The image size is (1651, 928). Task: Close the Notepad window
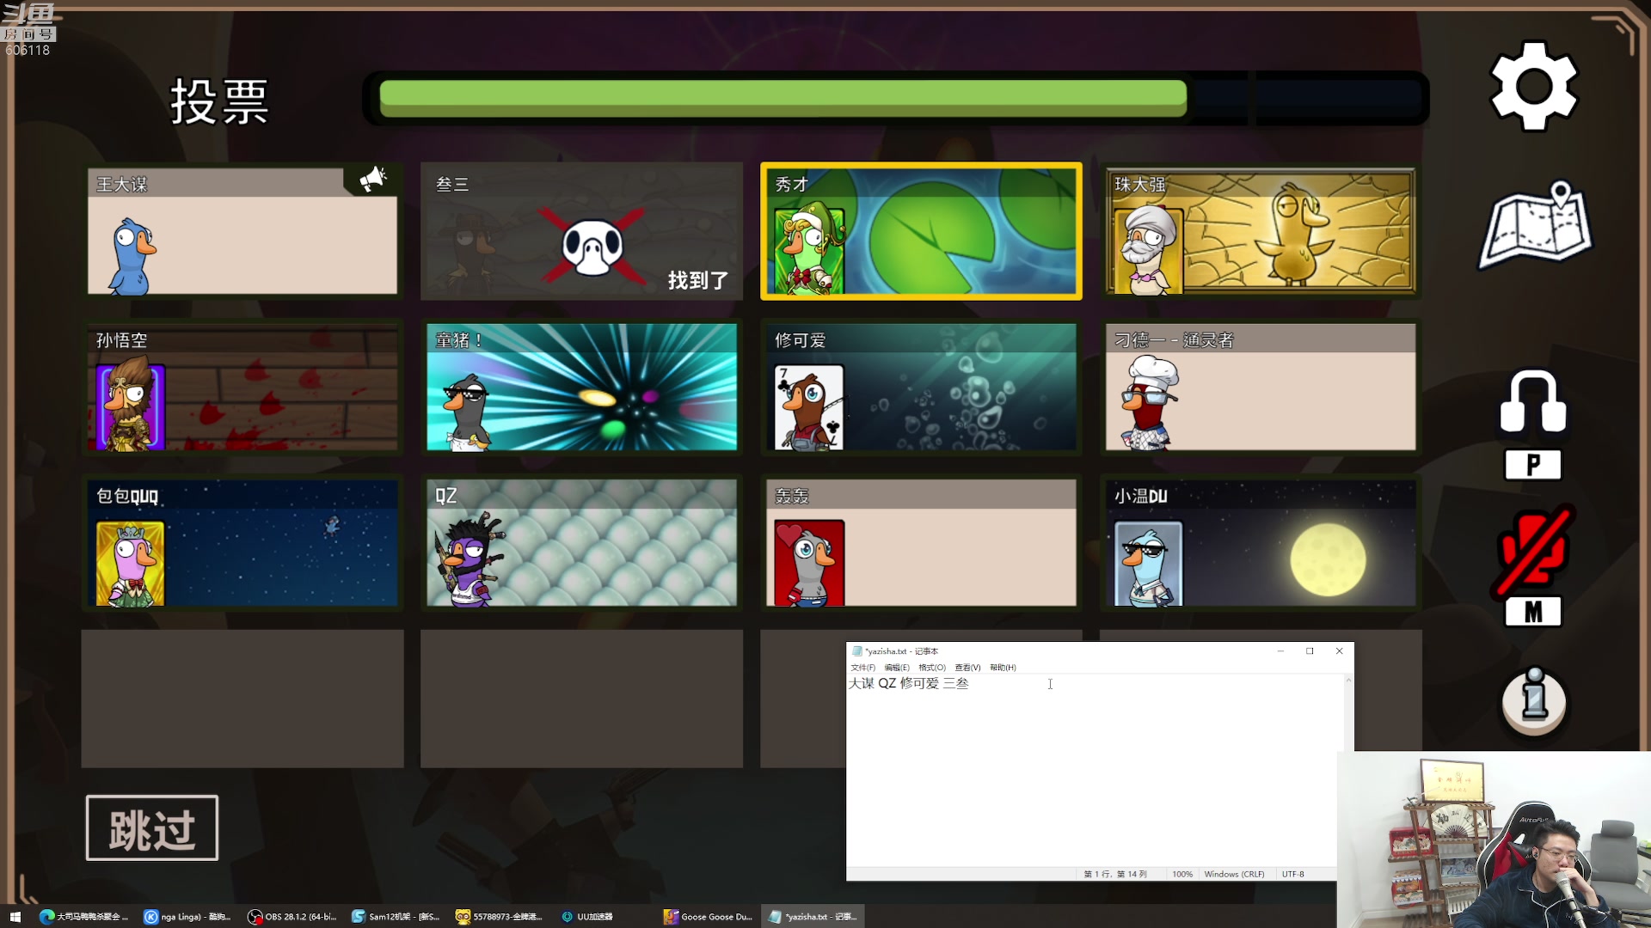click(x=1339, y=651)
